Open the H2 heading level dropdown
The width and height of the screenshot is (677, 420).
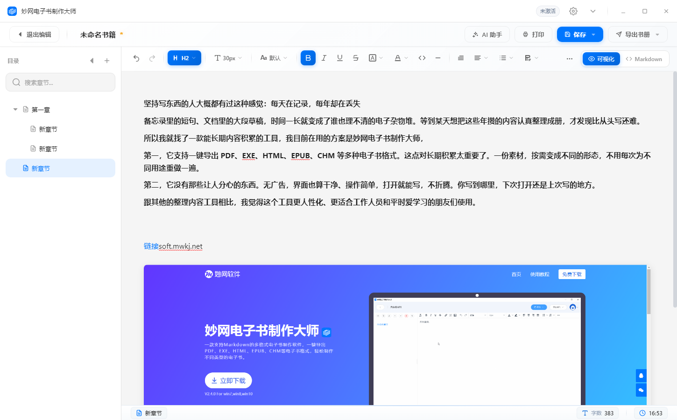[x=184, y=58]
